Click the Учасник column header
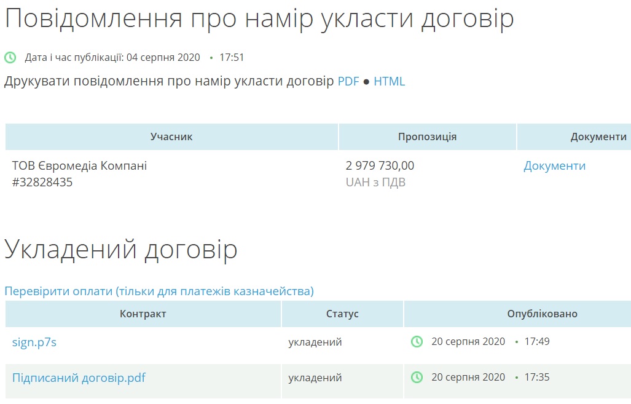Image resolution: width=631 pixels, height=404 pixels. 171,137
